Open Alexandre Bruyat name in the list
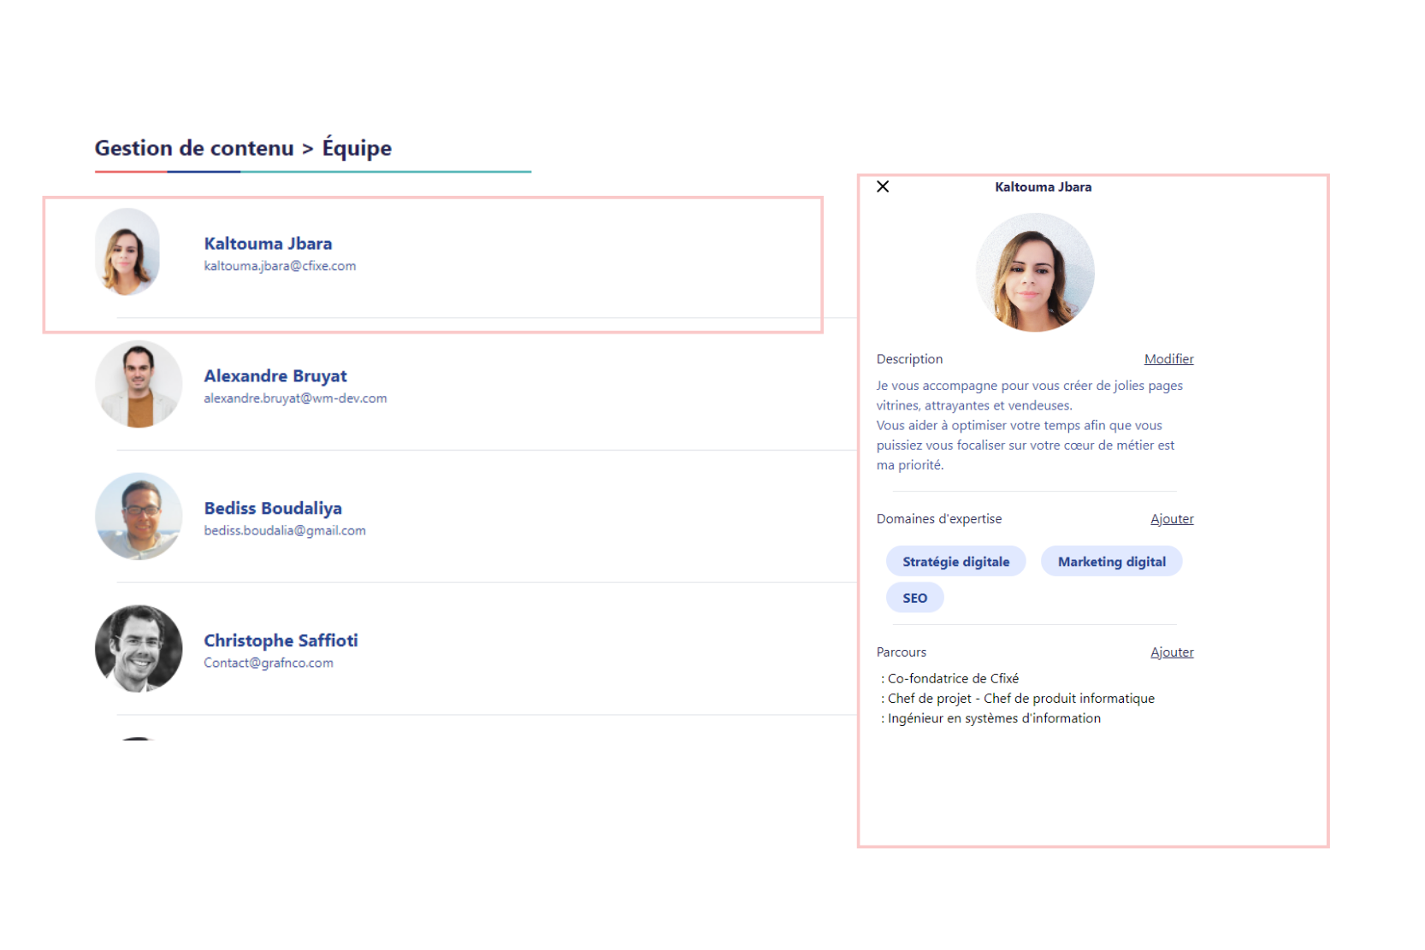This screenshot has width=1425, height=950. pos(275,376)
